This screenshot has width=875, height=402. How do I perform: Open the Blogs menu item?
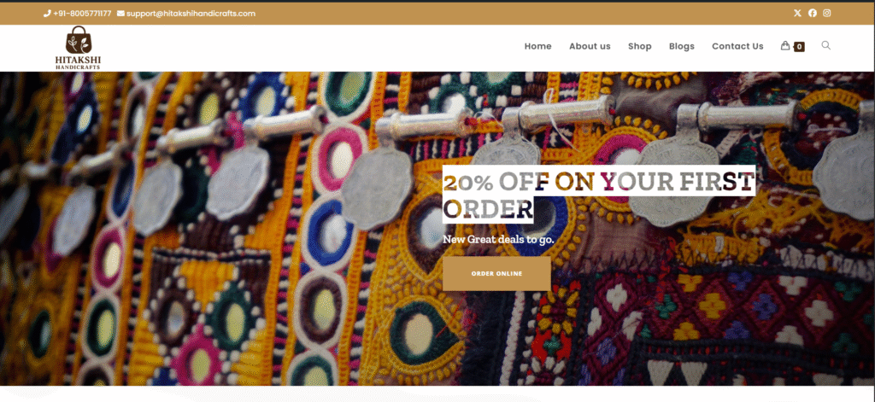682,46
